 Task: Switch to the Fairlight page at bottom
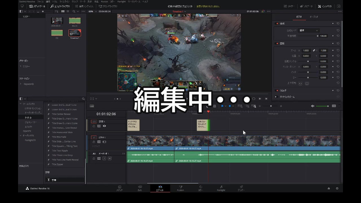tap(221, 188)
